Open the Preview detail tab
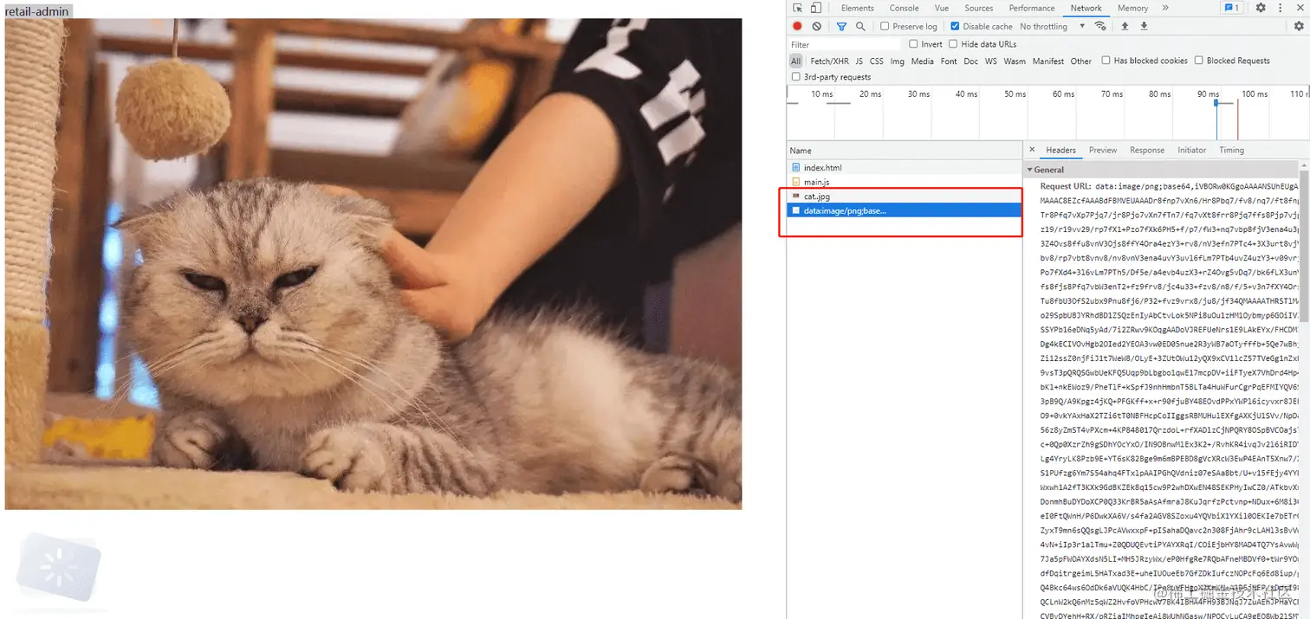Image resolution: width=1310 pixels, height=619 pixels. [x=1103, y=150]
